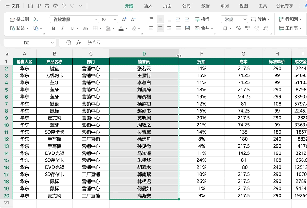Viewport: 307px width, 208px height.
Task: Click the formula bar zoom search icon
Action: click(69, 43)
